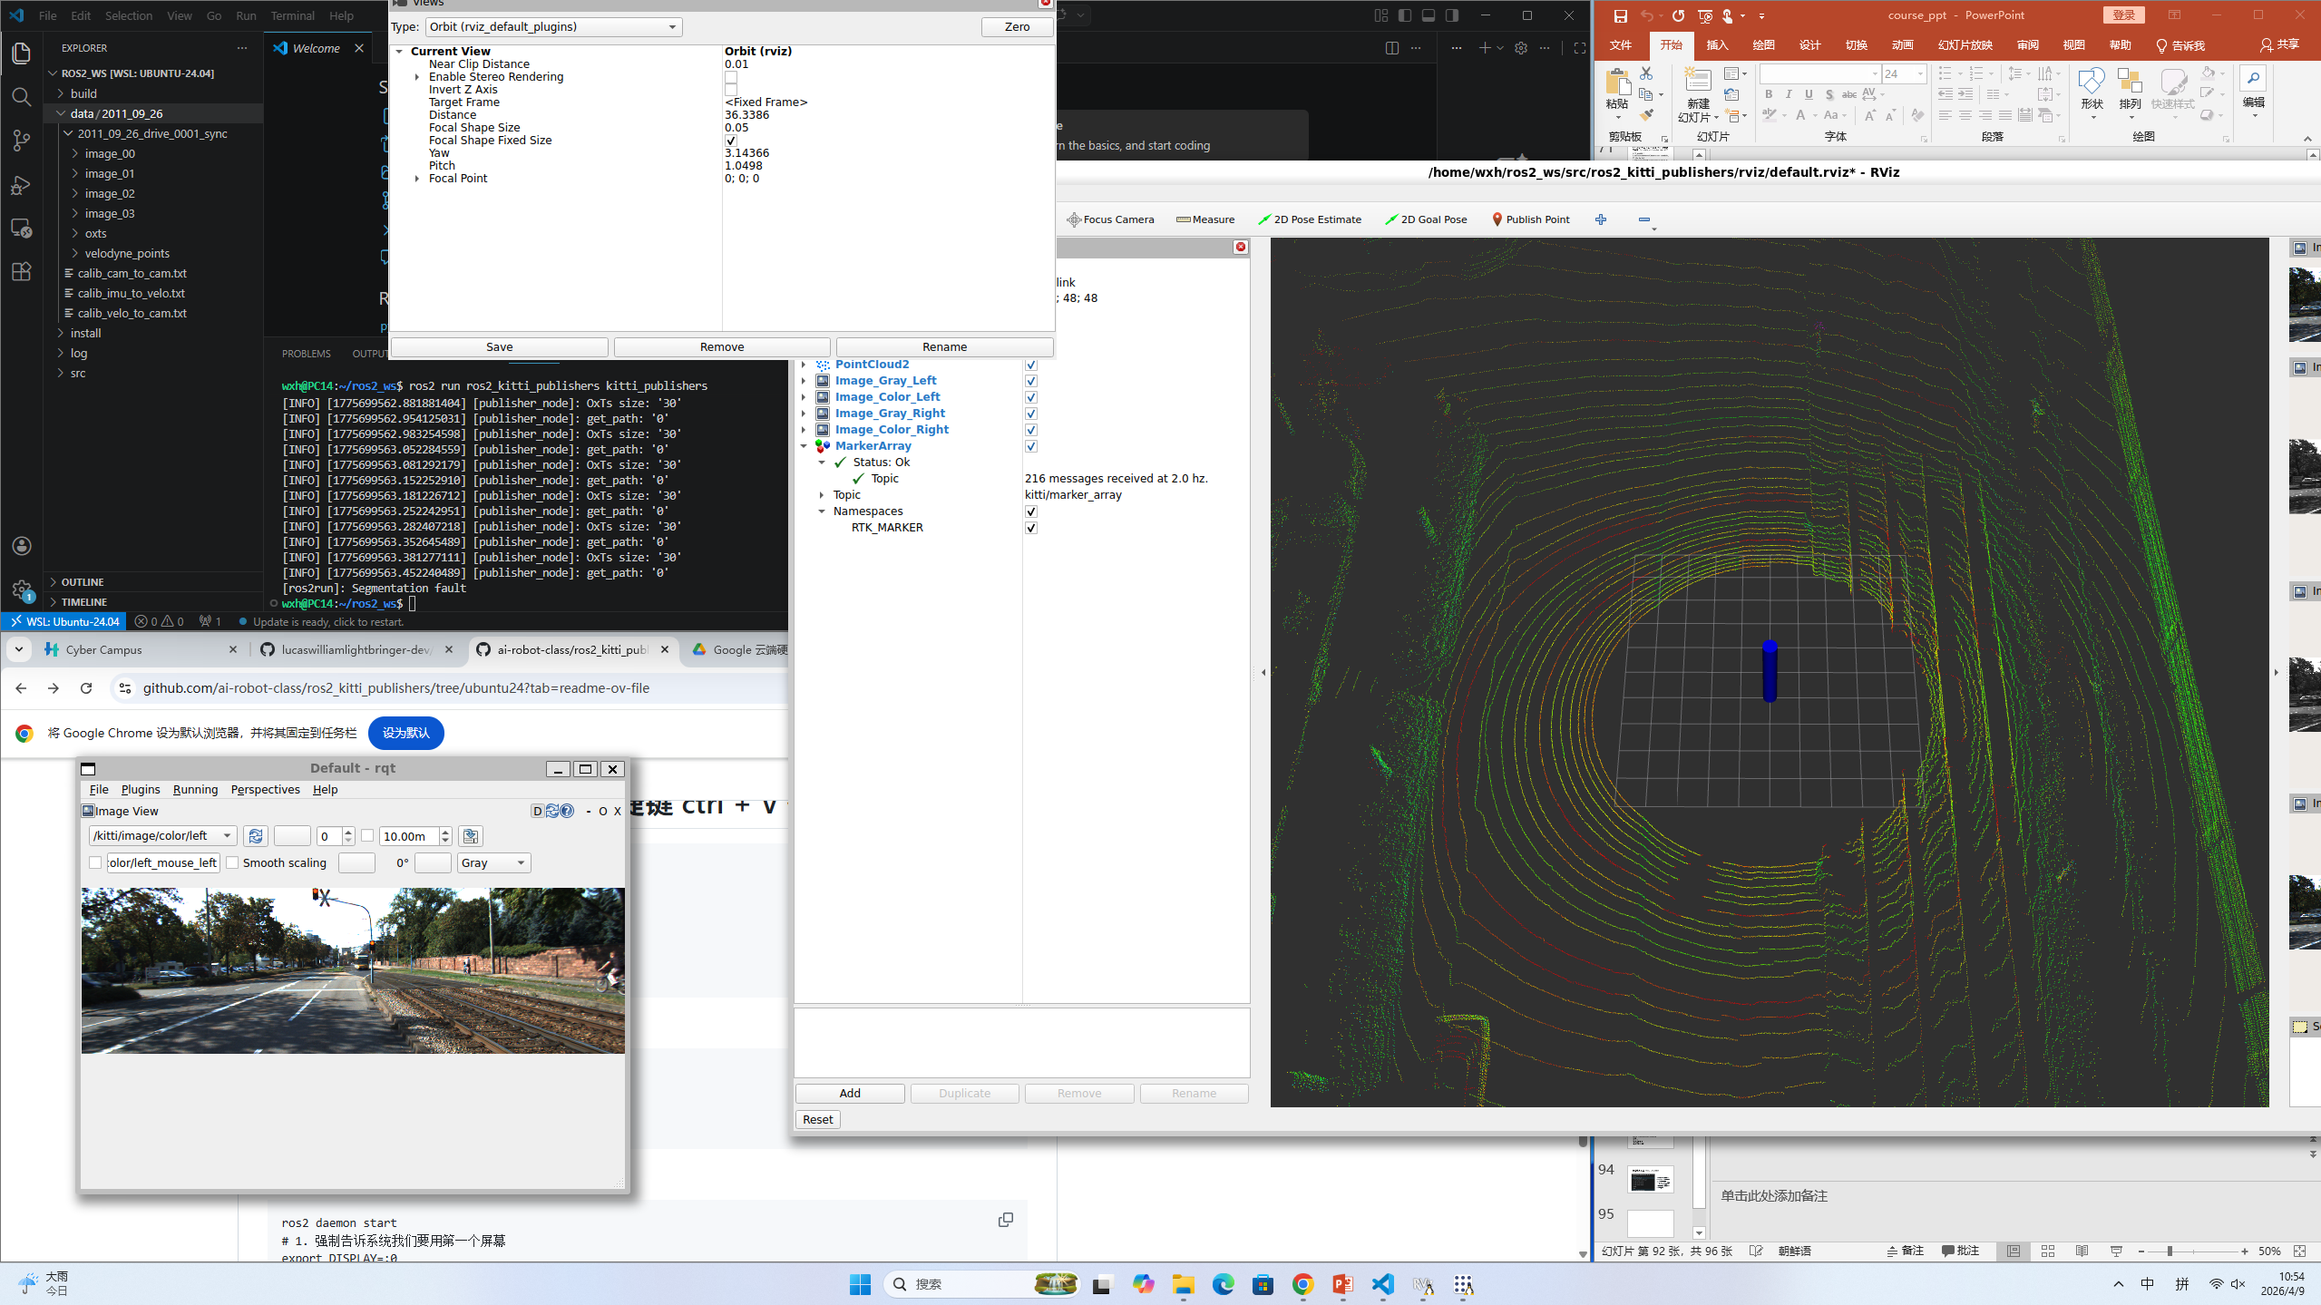This screenshot has height=1305, width=2321.
Task: Reload the Chrome page
Action: tap(86, 688)
